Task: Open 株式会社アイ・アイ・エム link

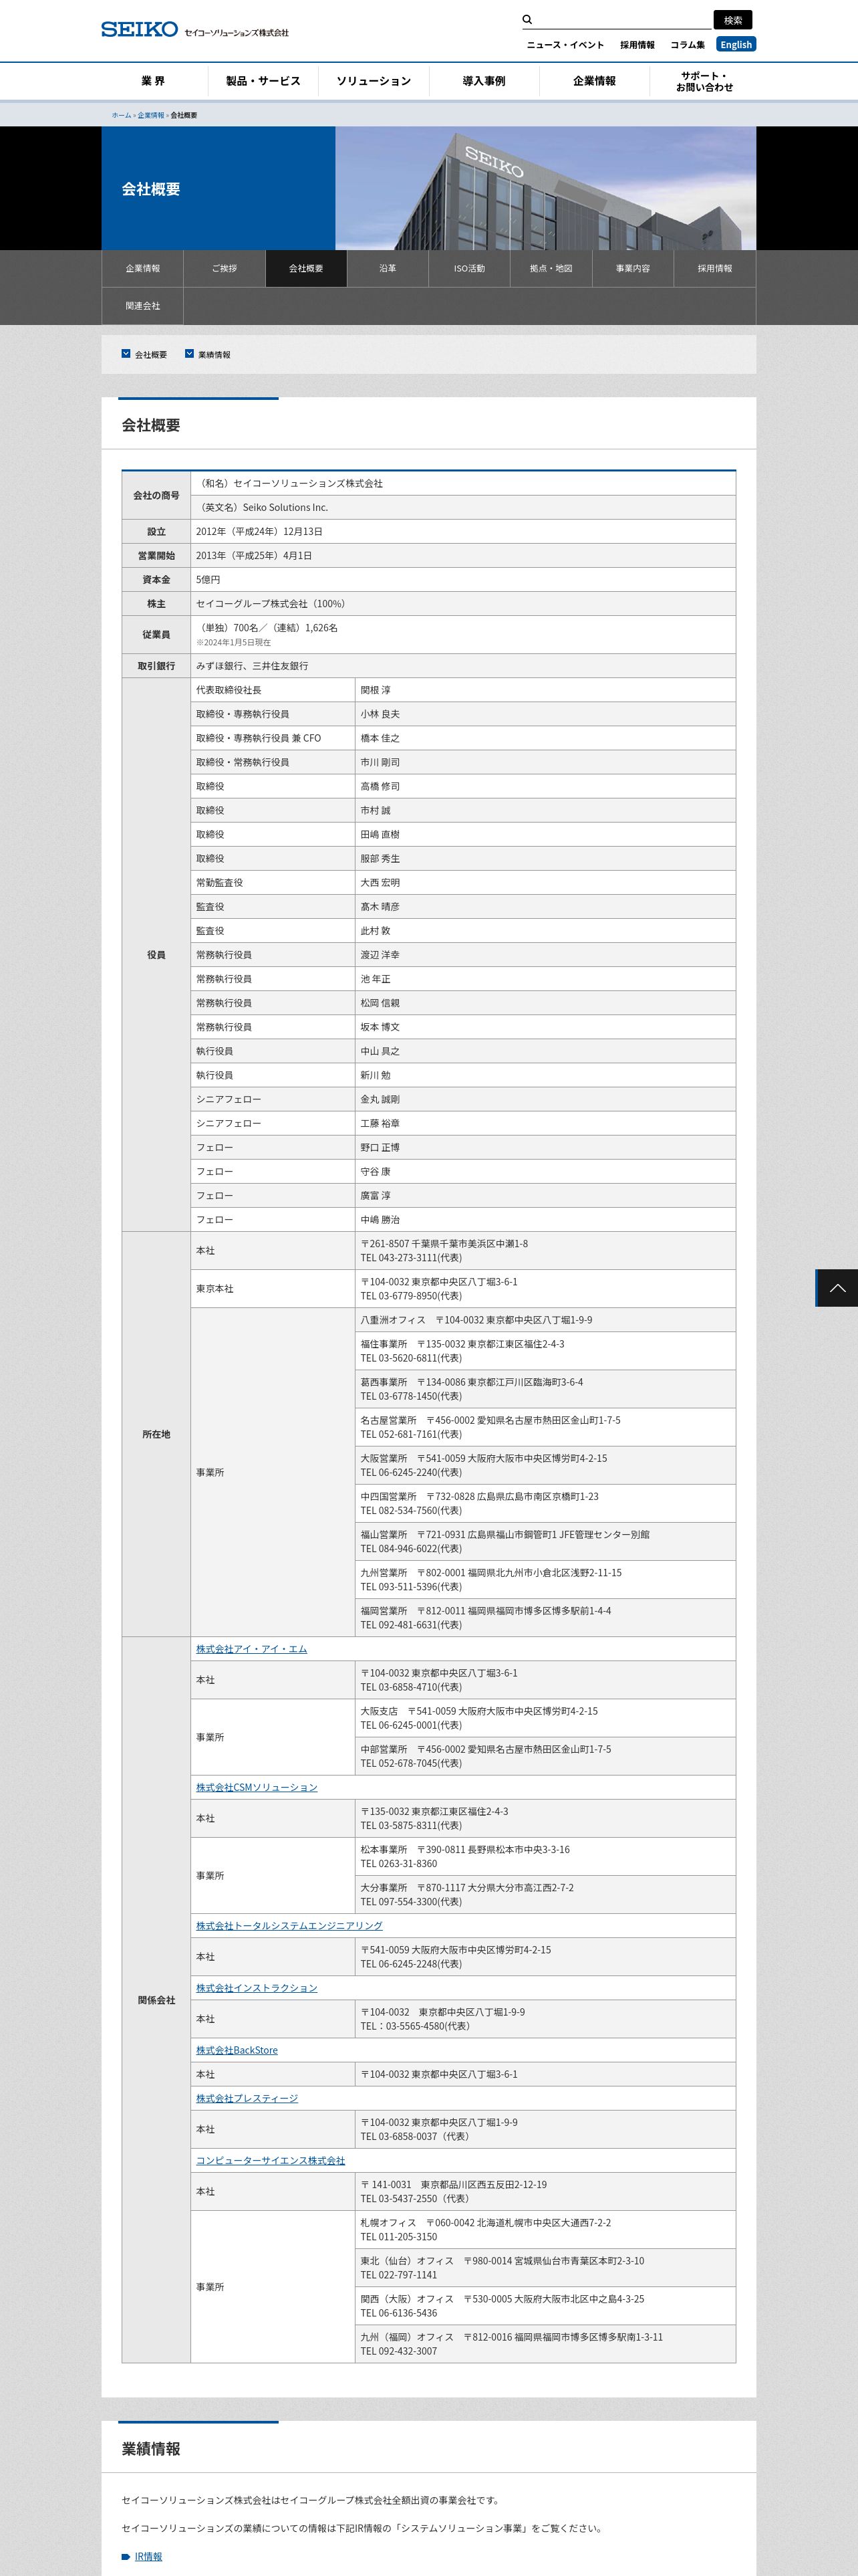Action: 252,1648
